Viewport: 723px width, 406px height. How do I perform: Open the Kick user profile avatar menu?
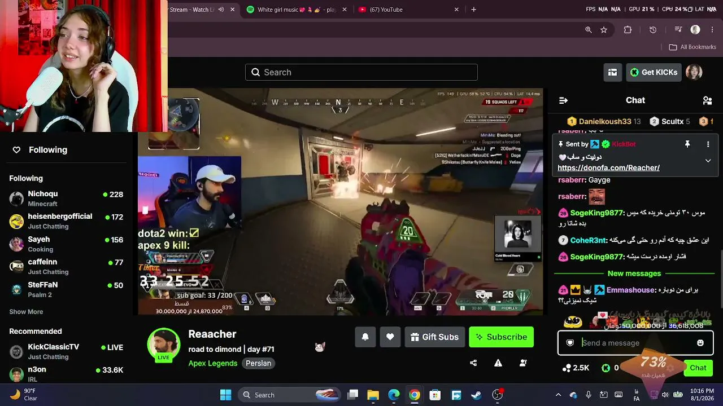coord(694,72)
